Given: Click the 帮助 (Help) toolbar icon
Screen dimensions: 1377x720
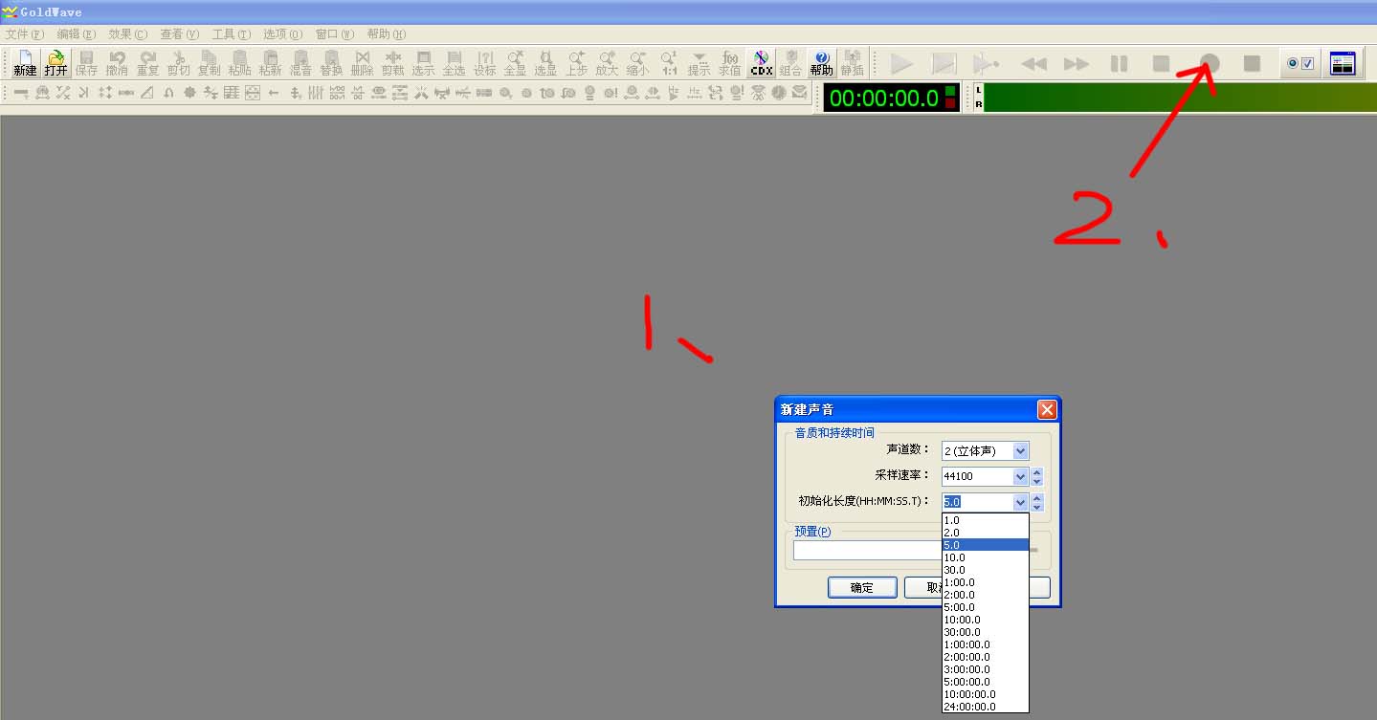Looking at the screenshot, I should 821,63.
